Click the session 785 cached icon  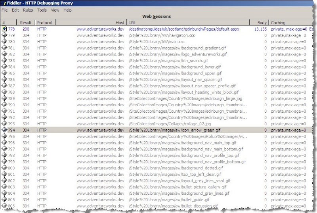(4, 73)
